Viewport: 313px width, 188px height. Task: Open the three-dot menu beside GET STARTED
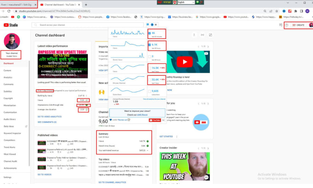point(177,137)
